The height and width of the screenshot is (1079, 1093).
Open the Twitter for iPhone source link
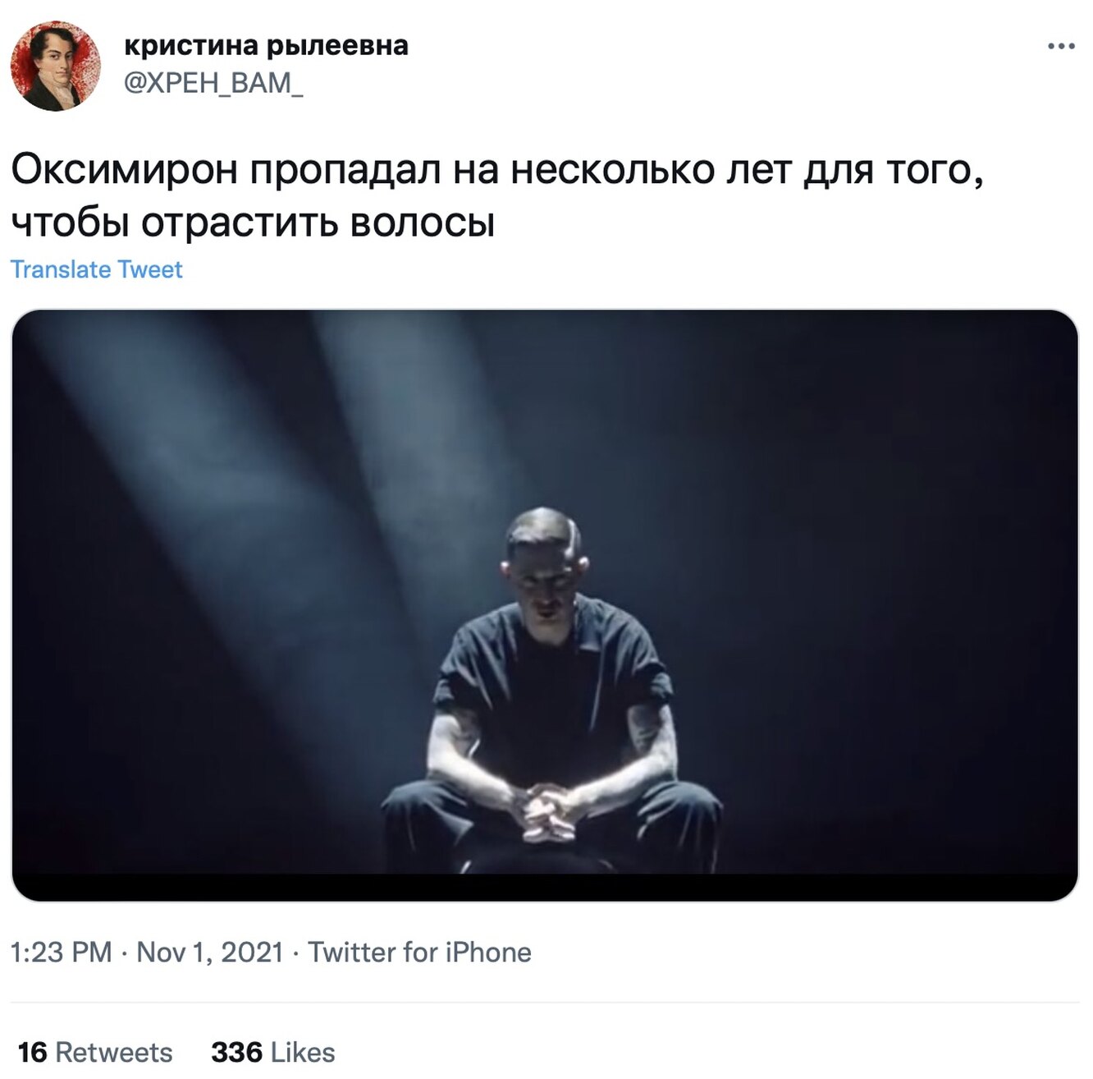[419, 952]
